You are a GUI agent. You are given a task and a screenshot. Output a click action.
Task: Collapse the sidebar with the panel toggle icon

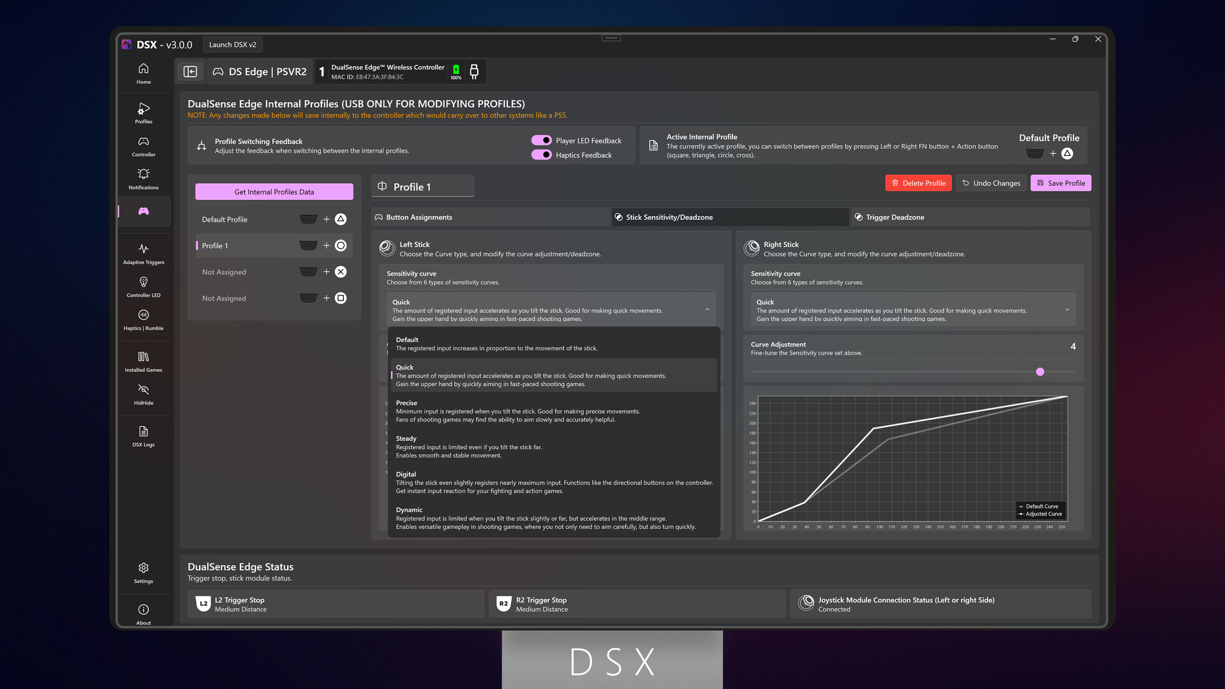coord(190,71)
